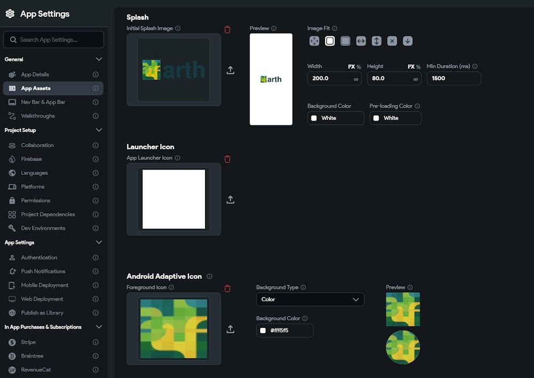Switch Width unit to percent
Viewport: 534px width, 378px height.
point(359,67)
